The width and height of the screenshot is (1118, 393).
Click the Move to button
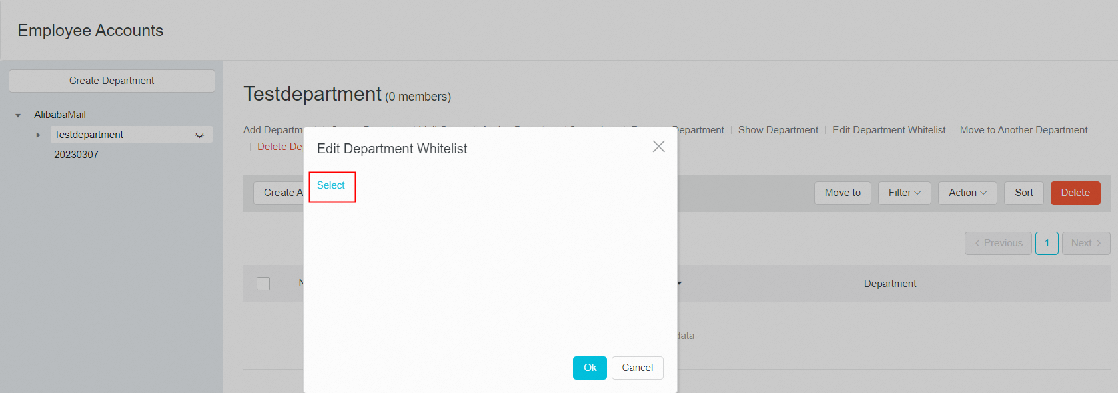click(x=843, y=193)
